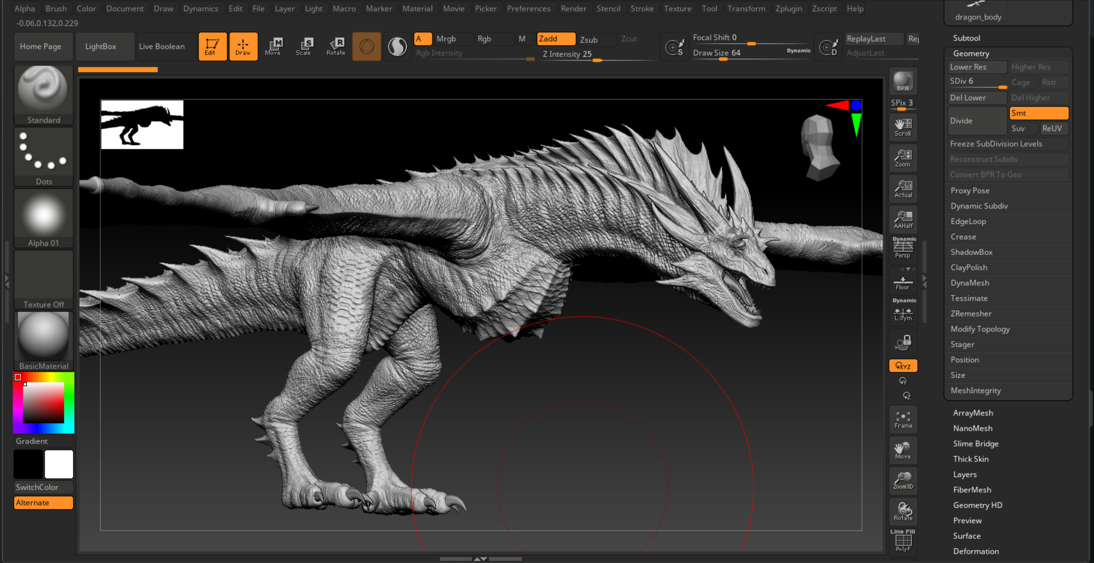Click the Zoom canvas icon

click(903, 158)
